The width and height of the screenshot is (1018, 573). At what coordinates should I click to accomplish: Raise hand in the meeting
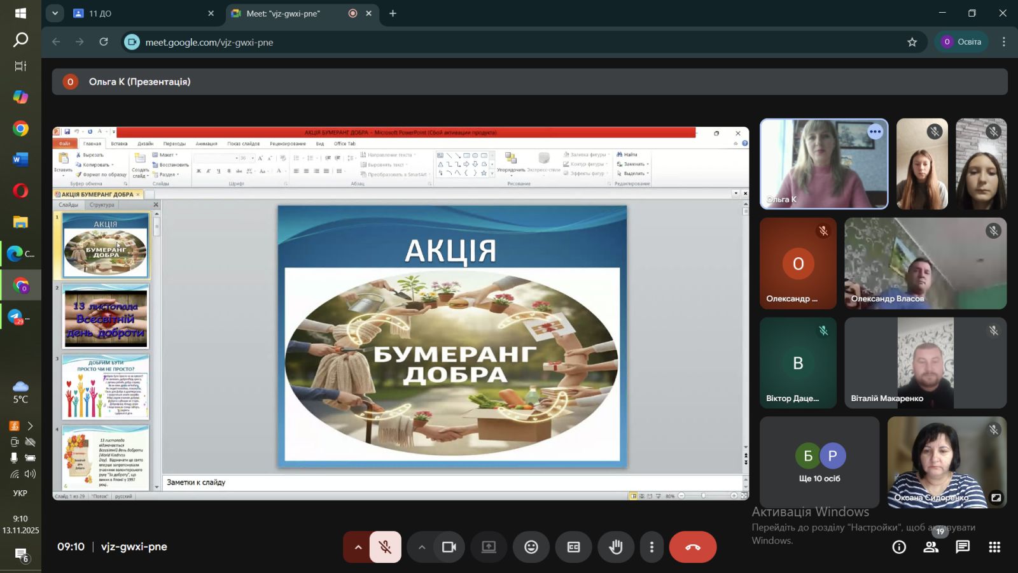pyautogui.click(x=615, y=547)
